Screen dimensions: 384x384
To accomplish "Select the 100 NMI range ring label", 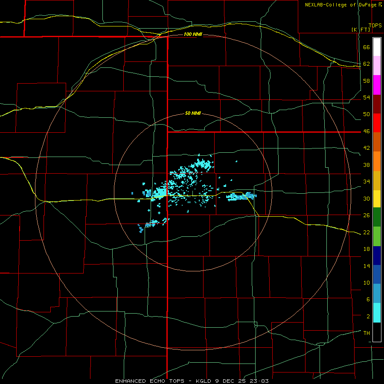I will (193, 34).
